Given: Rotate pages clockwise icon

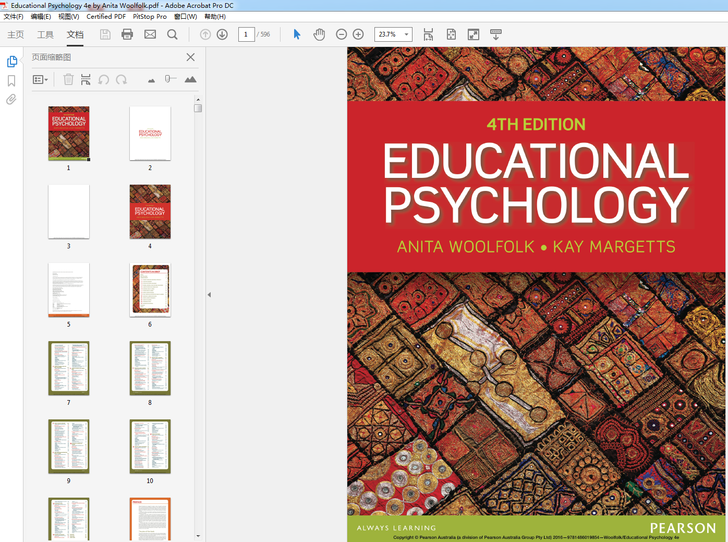Looking at the screenshot, I should (122, 79).
